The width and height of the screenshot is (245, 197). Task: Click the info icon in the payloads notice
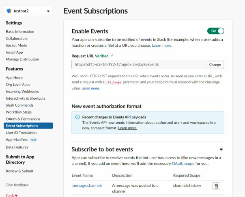point(77,117)
